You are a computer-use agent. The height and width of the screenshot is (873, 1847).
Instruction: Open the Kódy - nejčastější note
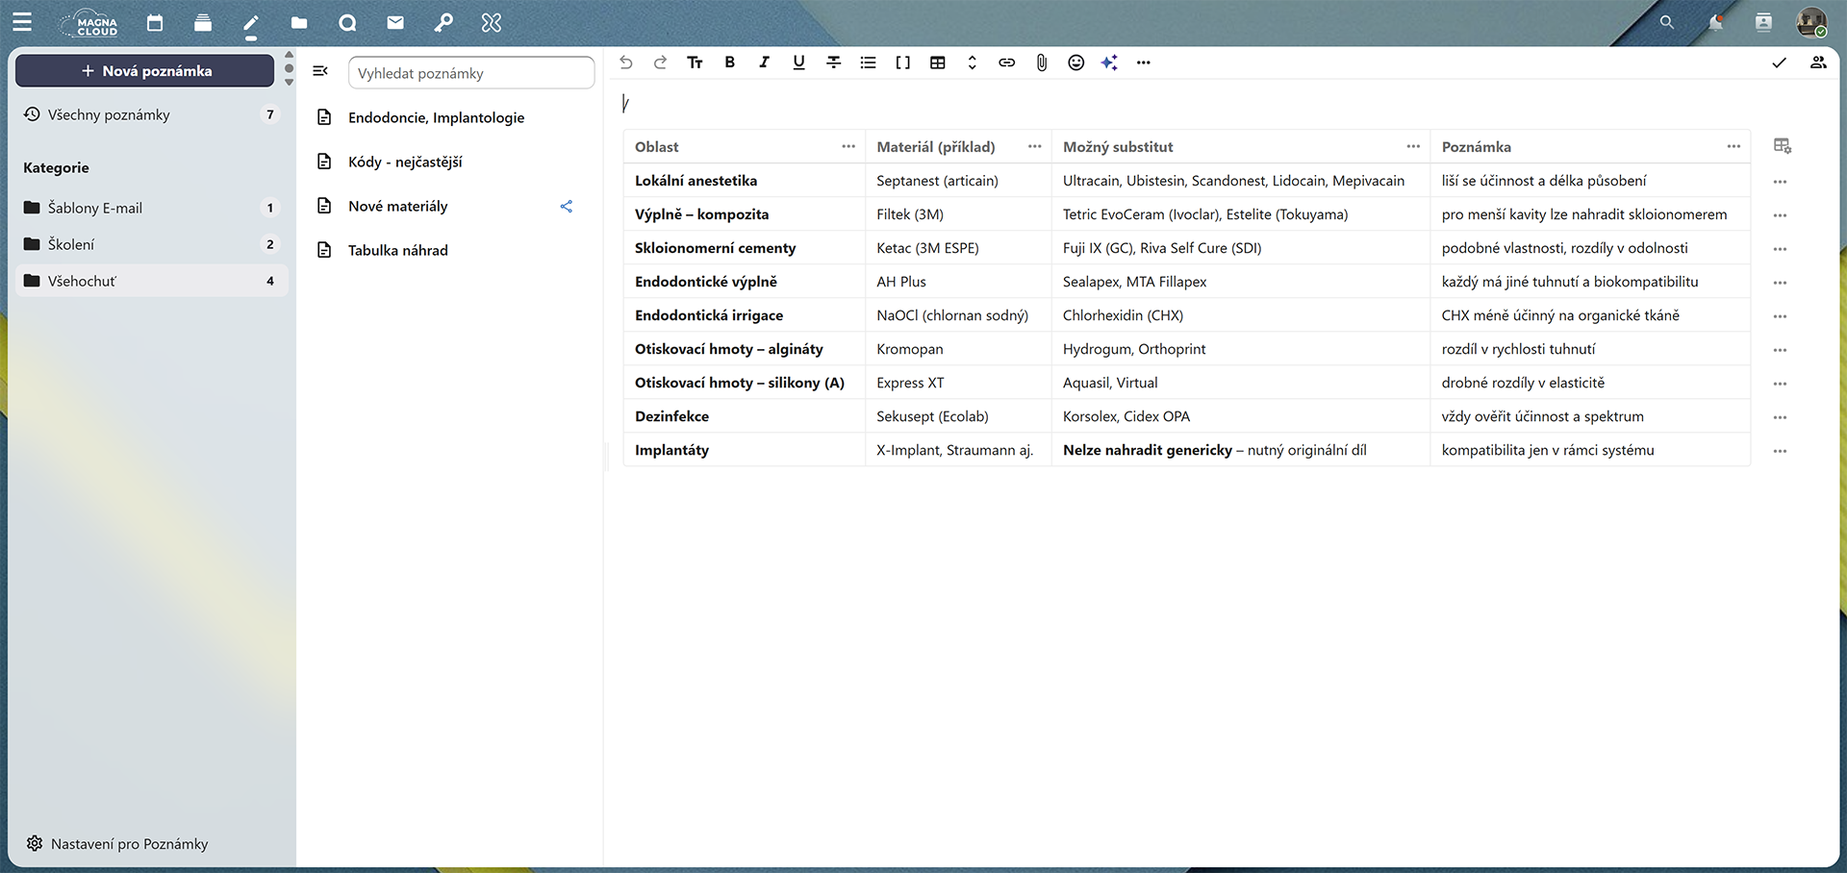pos(405,162)
